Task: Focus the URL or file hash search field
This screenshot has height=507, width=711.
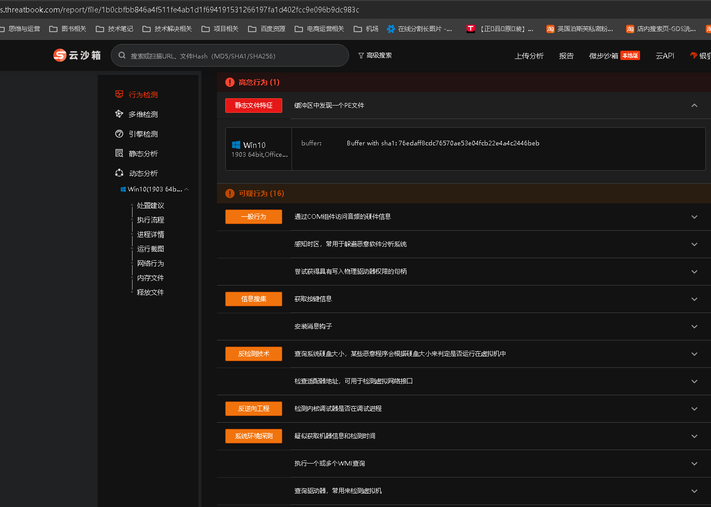Action: coord(230,55)
